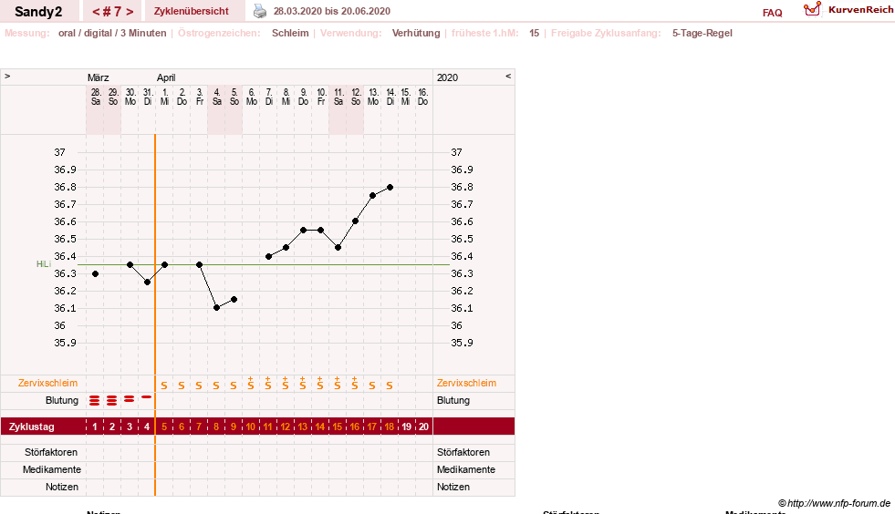Screen dimensions: 895x514
Task: Click the 'Schleim' Östrogenzeichen value
Action: click(x=290, y=33)
